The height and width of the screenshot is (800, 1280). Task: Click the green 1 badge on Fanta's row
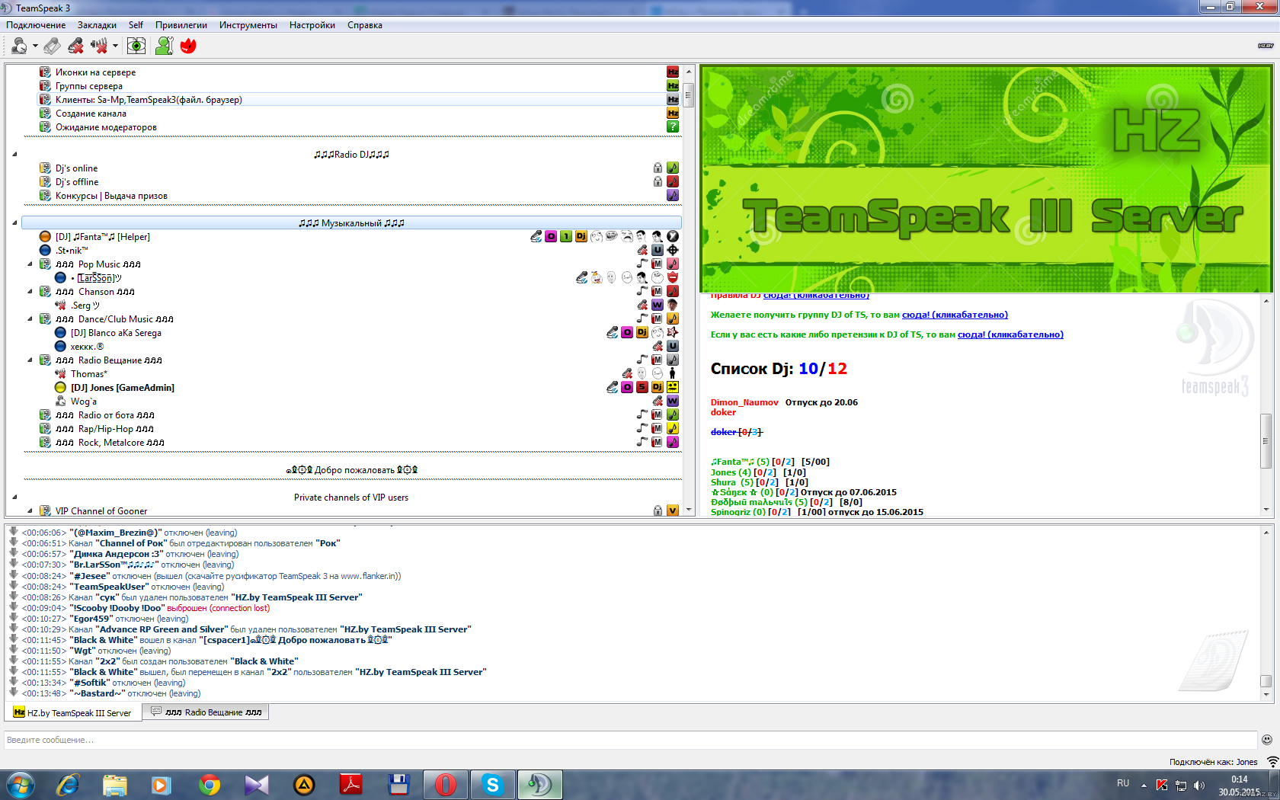[x=566, y=237]
